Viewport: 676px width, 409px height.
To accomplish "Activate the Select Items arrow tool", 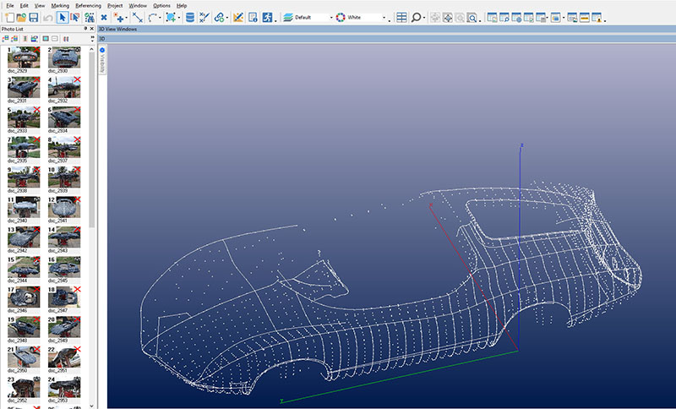I will point(62,17).
